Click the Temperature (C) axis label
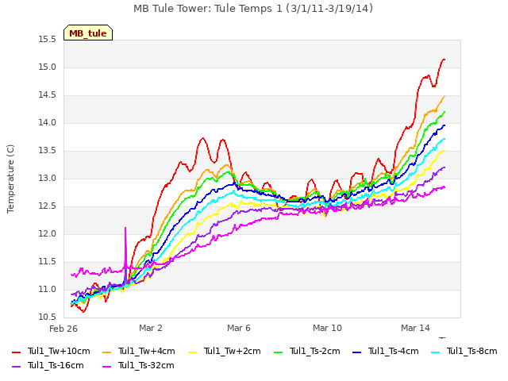508x381 pixels. pyautogui.click(x=10, y=179)
